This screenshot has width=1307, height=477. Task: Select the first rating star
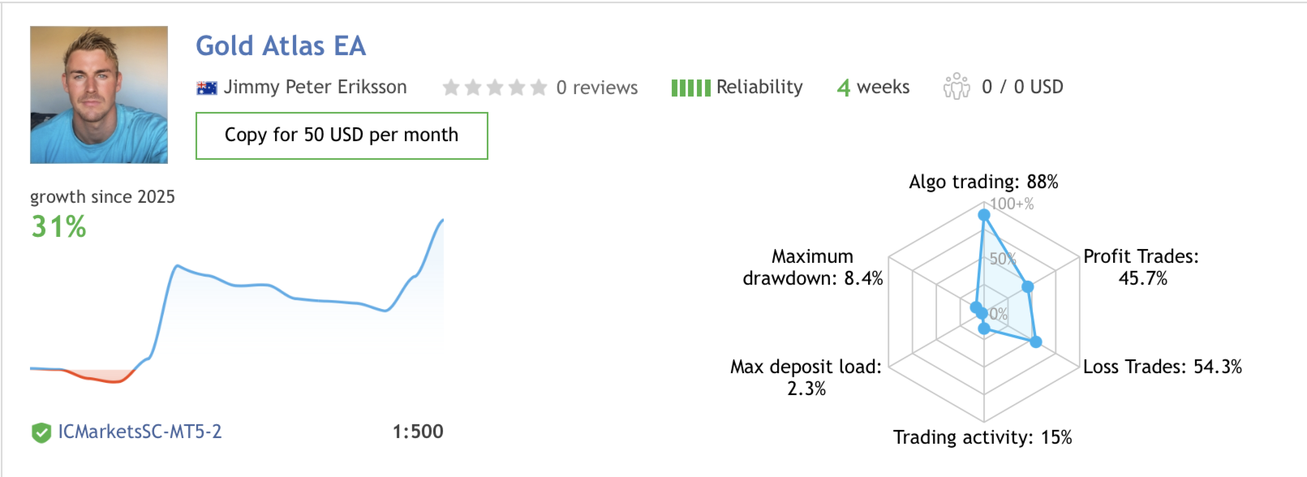tap(452, 87)
